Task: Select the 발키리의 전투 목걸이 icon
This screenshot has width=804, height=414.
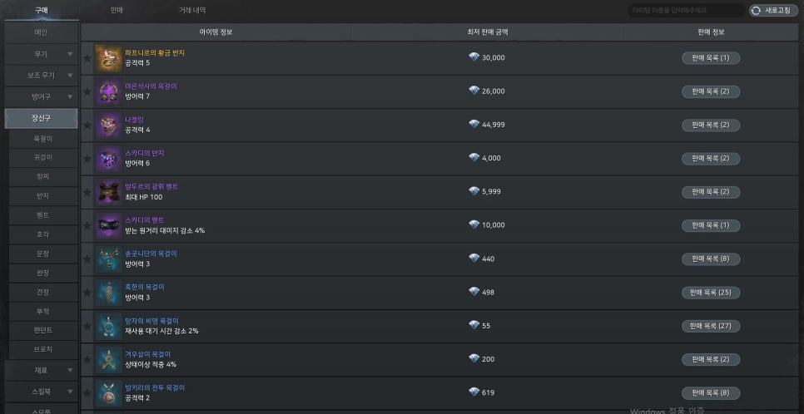Action: coord(108,393)
